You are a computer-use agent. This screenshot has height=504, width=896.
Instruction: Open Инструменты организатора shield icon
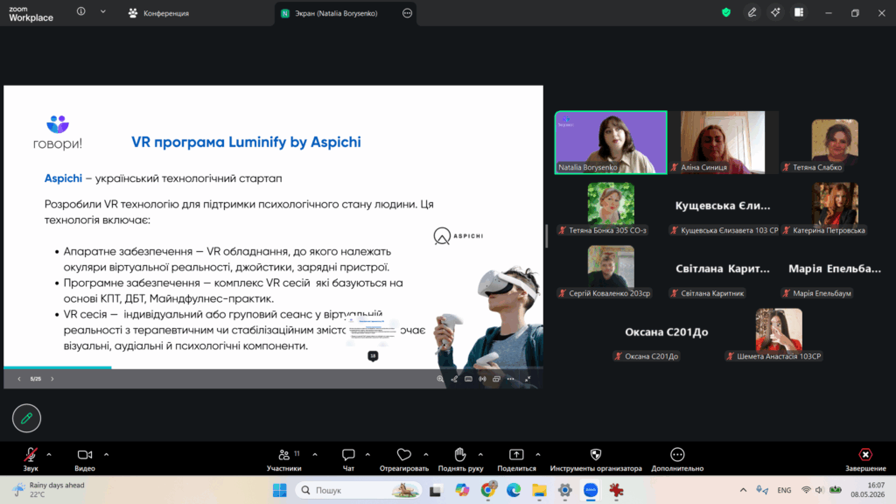pos(595,459)
